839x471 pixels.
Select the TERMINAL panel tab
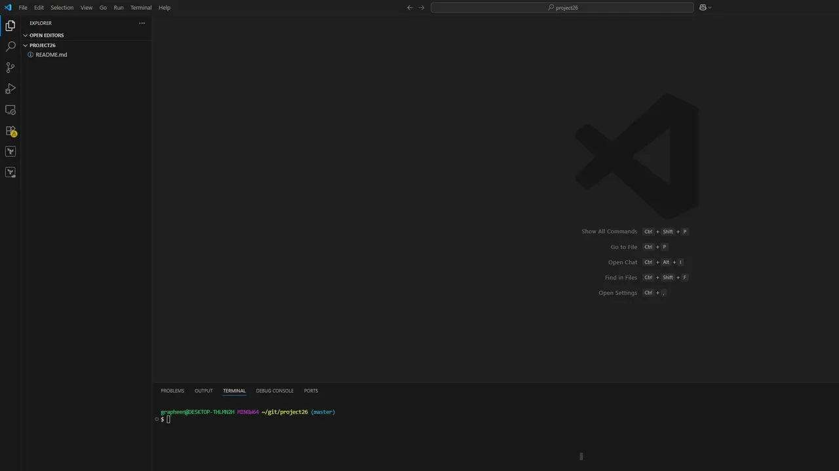coord(234,391)
